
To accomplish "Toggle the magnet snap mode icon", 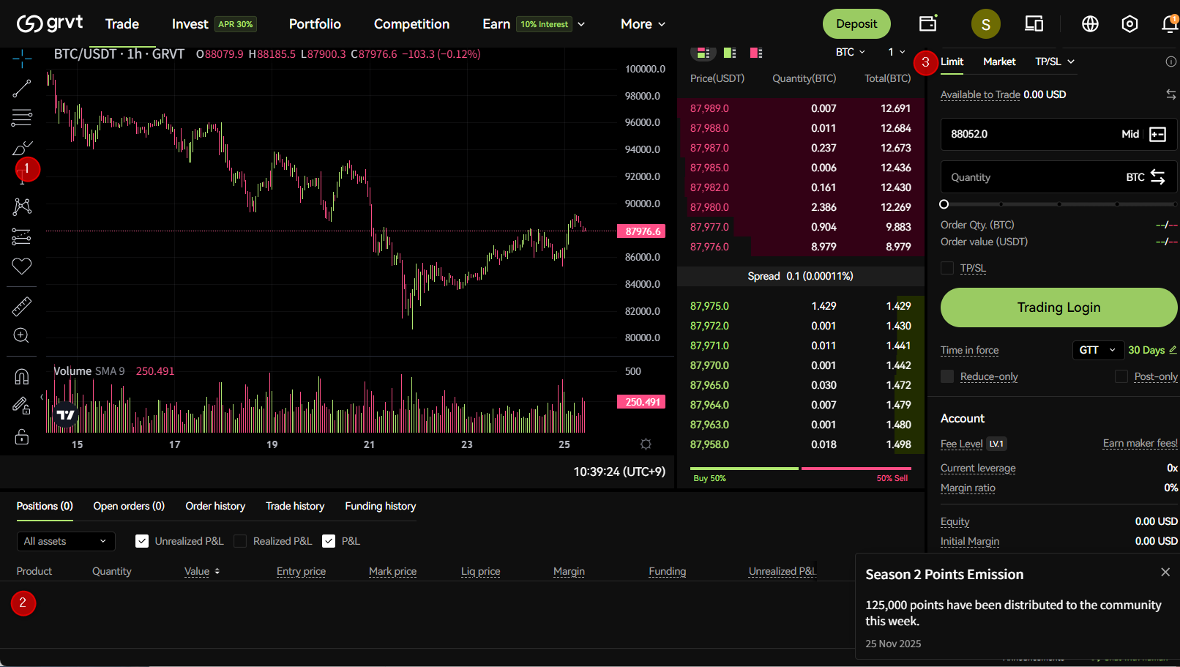I will pyautogui.click(x=22, y=376).
